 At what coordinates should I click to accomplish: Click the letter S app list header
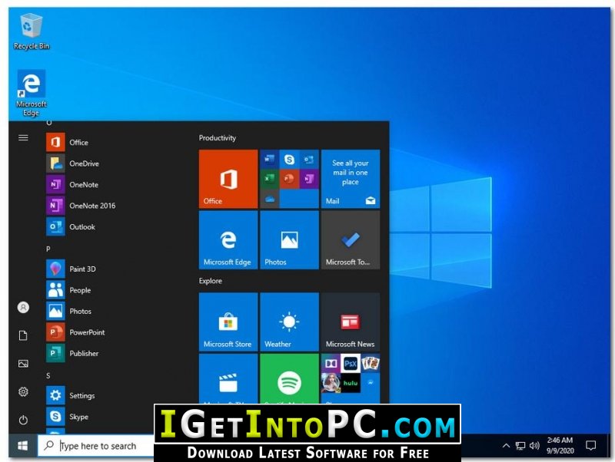48,376
